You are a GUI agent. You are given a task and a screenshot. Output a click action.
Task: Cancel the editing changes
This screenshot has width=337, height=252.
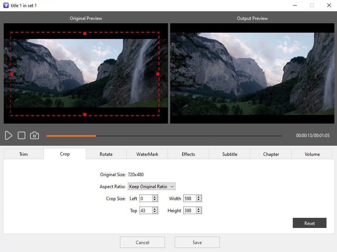pos(142,242)
